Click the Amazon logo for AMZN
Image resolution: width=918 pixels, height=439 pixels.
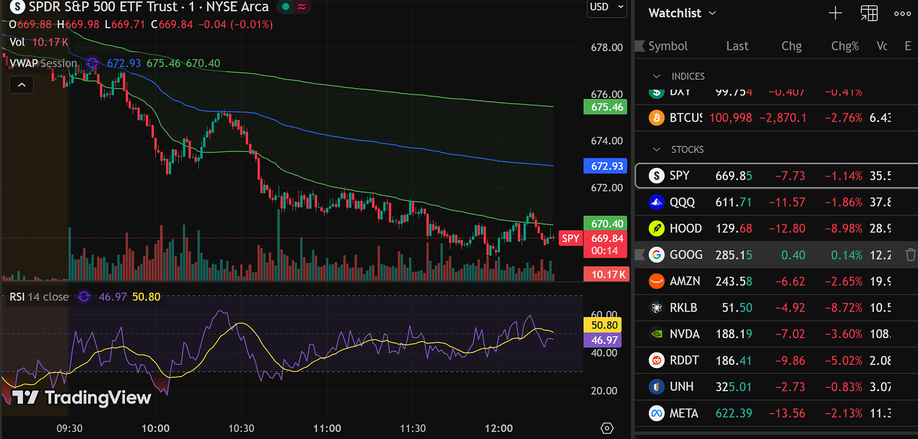656,281
